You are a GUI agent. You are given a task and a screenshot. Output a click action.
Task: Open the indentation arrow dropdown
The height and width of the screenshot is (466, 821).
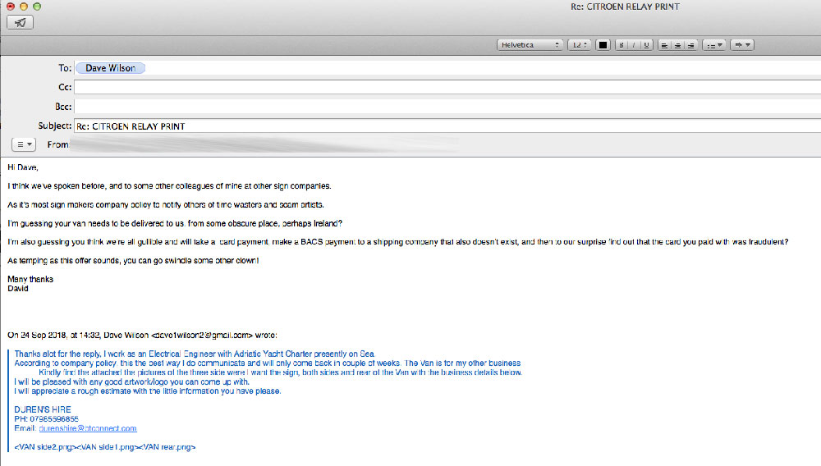742,45
